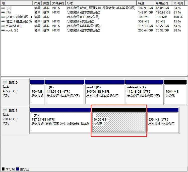Click the icon beside (磁盘 1 磁盘分区 3) row
This screenshot has width=188, height=172.
3,21
